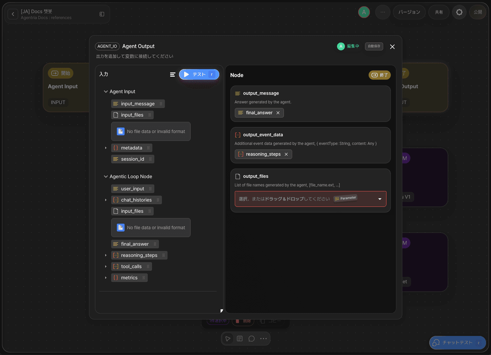Click the drag handle on final_answer
This screenshot has height=355, width=491.
(x=155, y=244)
